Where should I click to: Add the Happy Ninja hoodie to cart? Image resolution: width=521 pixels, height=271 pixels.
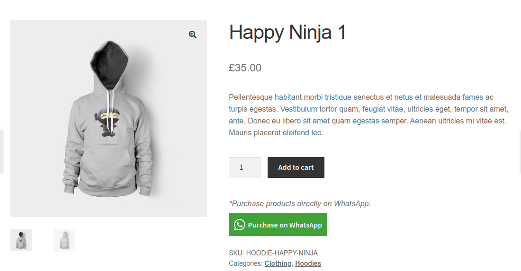(x=296, y=167)
